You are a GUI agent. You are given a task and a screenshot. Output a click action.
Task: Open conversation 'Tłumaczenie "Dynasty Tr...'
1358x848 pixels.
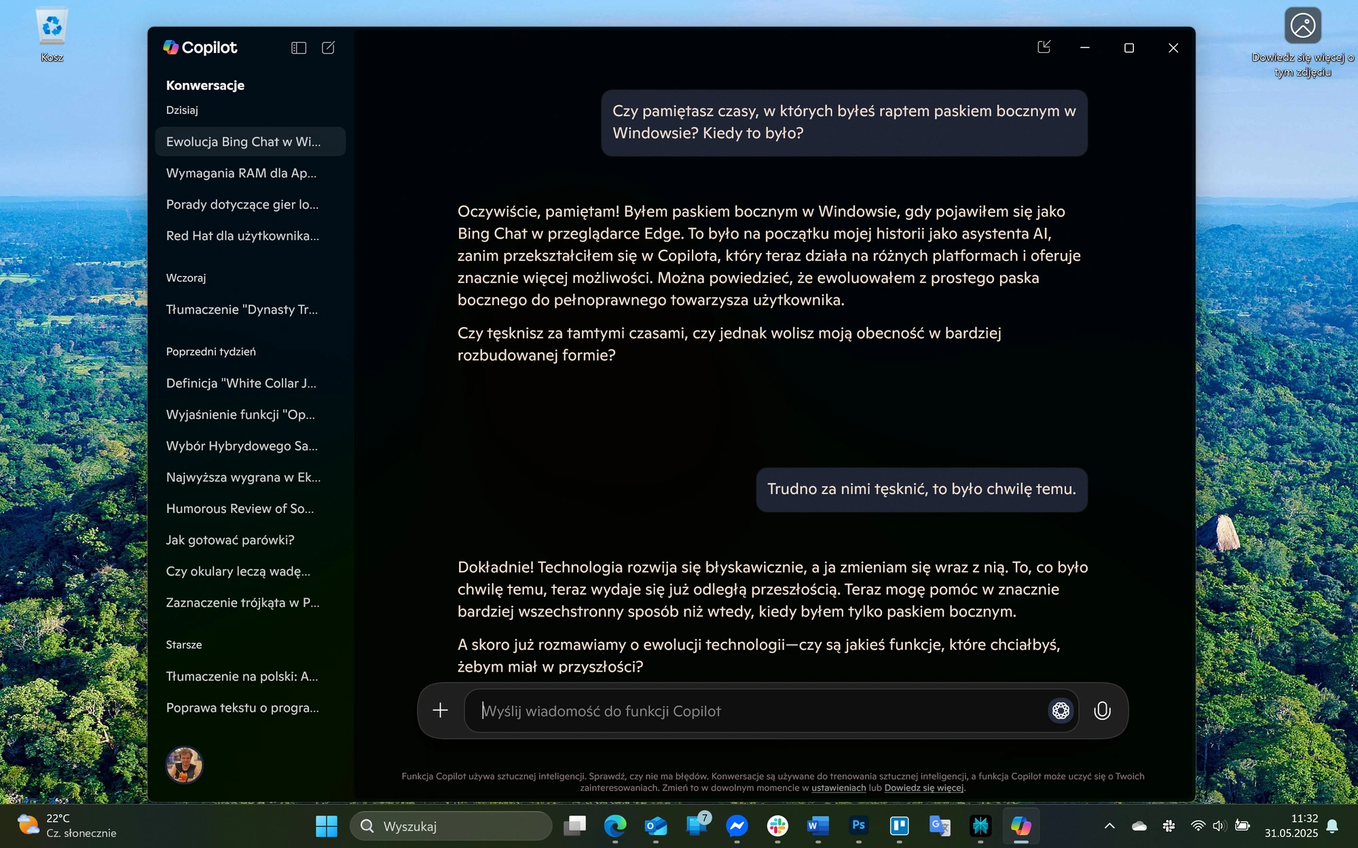click(250, 309)
